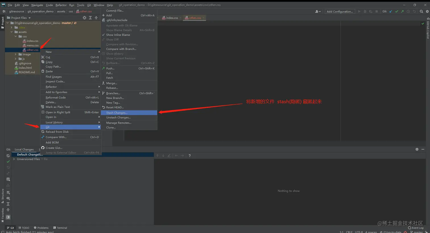
Task: Toggle the Structure tool window side button
Action: tap(3, 196)
